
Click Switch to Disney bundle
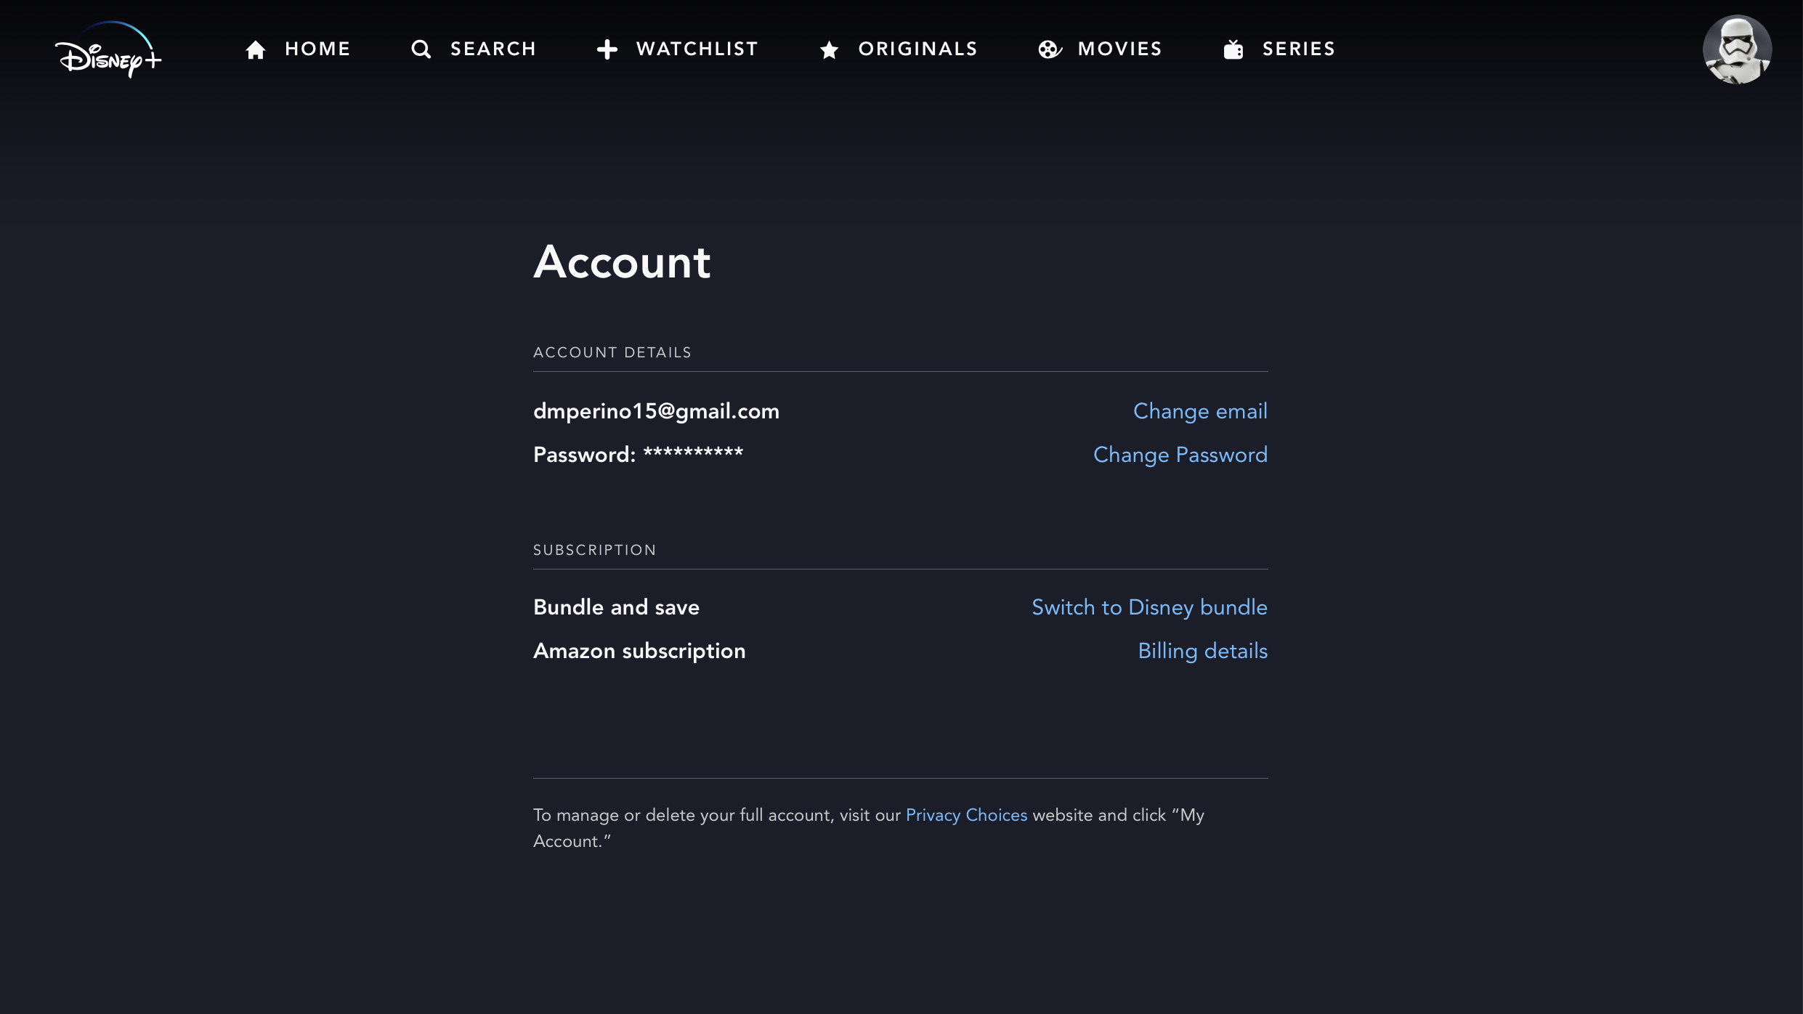1149,608
